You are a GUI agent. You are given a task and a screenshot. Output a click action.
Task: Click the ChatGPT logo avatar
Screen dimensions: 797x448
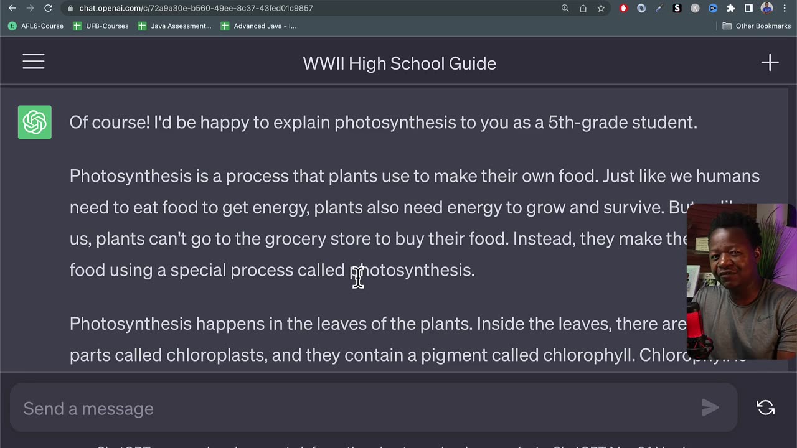click(x=35, y=122)
